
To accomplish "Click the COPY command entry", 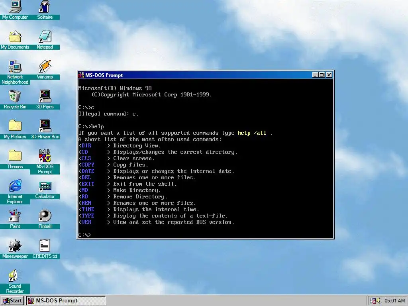I will [x=88, y=165].
